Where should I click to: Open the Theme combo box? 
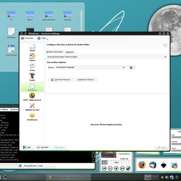click(90, 67)
